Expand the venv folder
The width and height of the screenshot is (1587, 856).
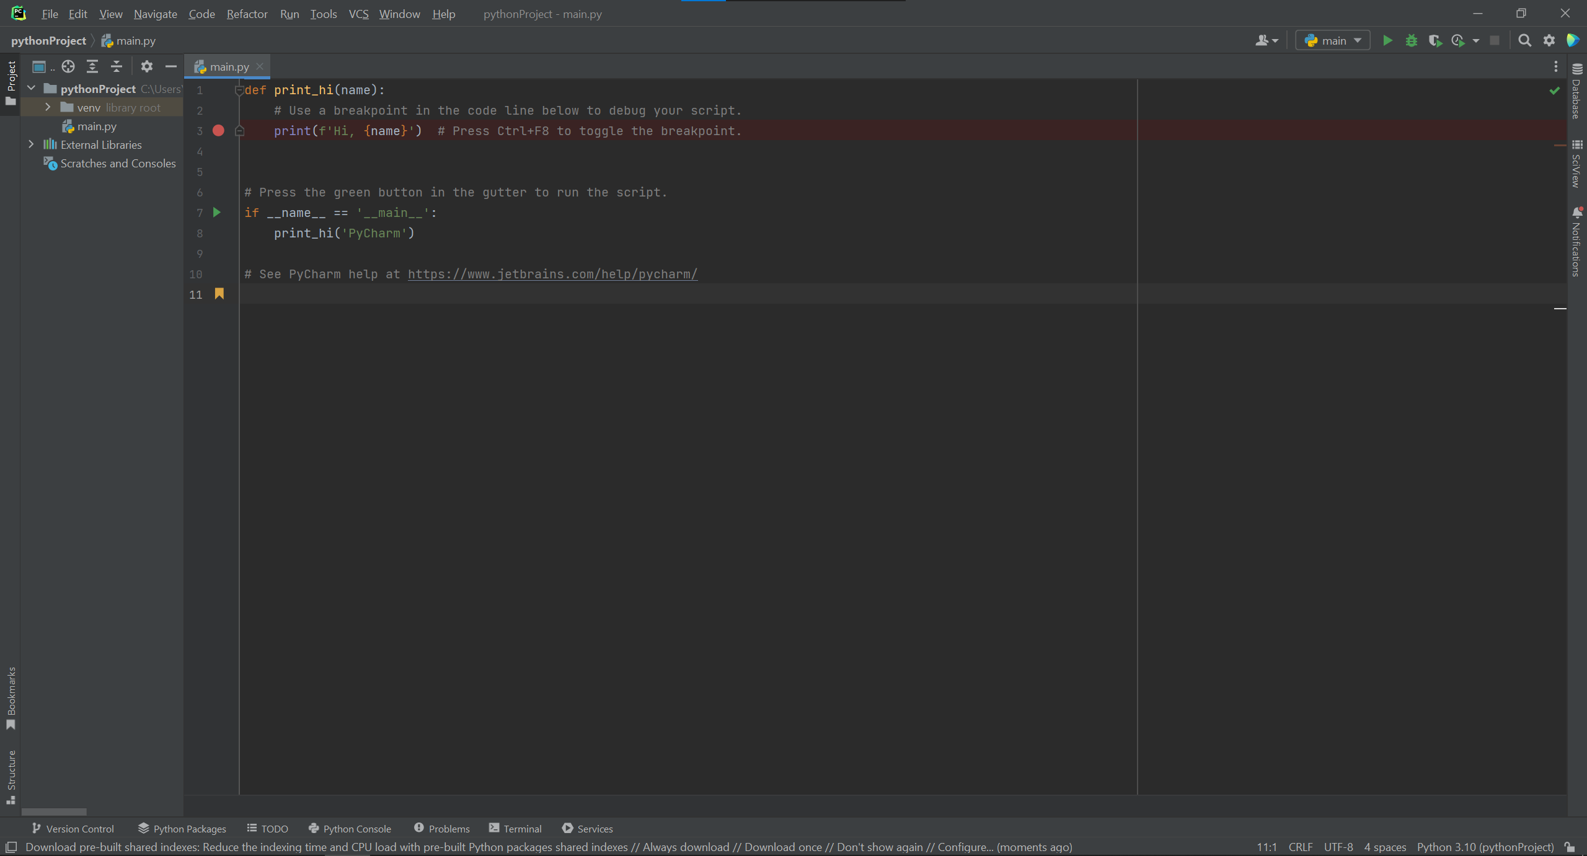click(x=48, y=107)
